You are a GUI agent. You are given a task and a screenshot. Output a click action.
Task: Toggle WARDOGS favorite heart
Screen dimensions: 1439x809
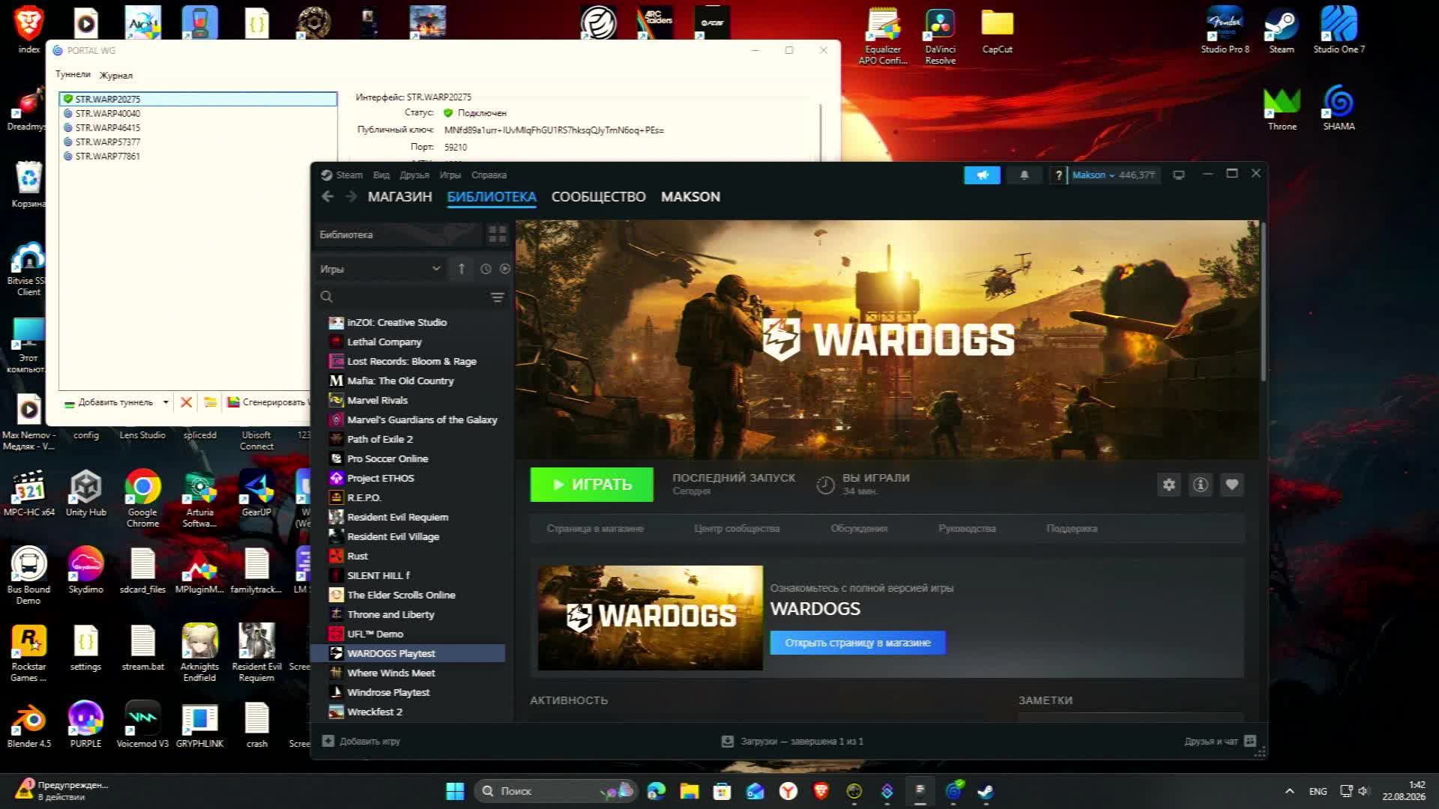pyautogui.click(x=1231, y=485)
